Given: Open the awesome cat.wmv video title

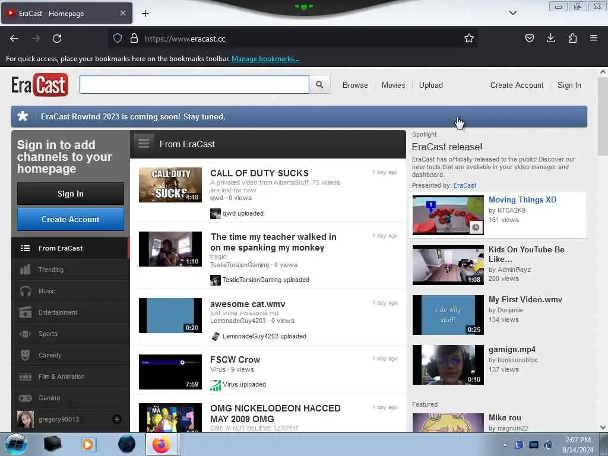Looking at the screenshot, I should 248,304.
